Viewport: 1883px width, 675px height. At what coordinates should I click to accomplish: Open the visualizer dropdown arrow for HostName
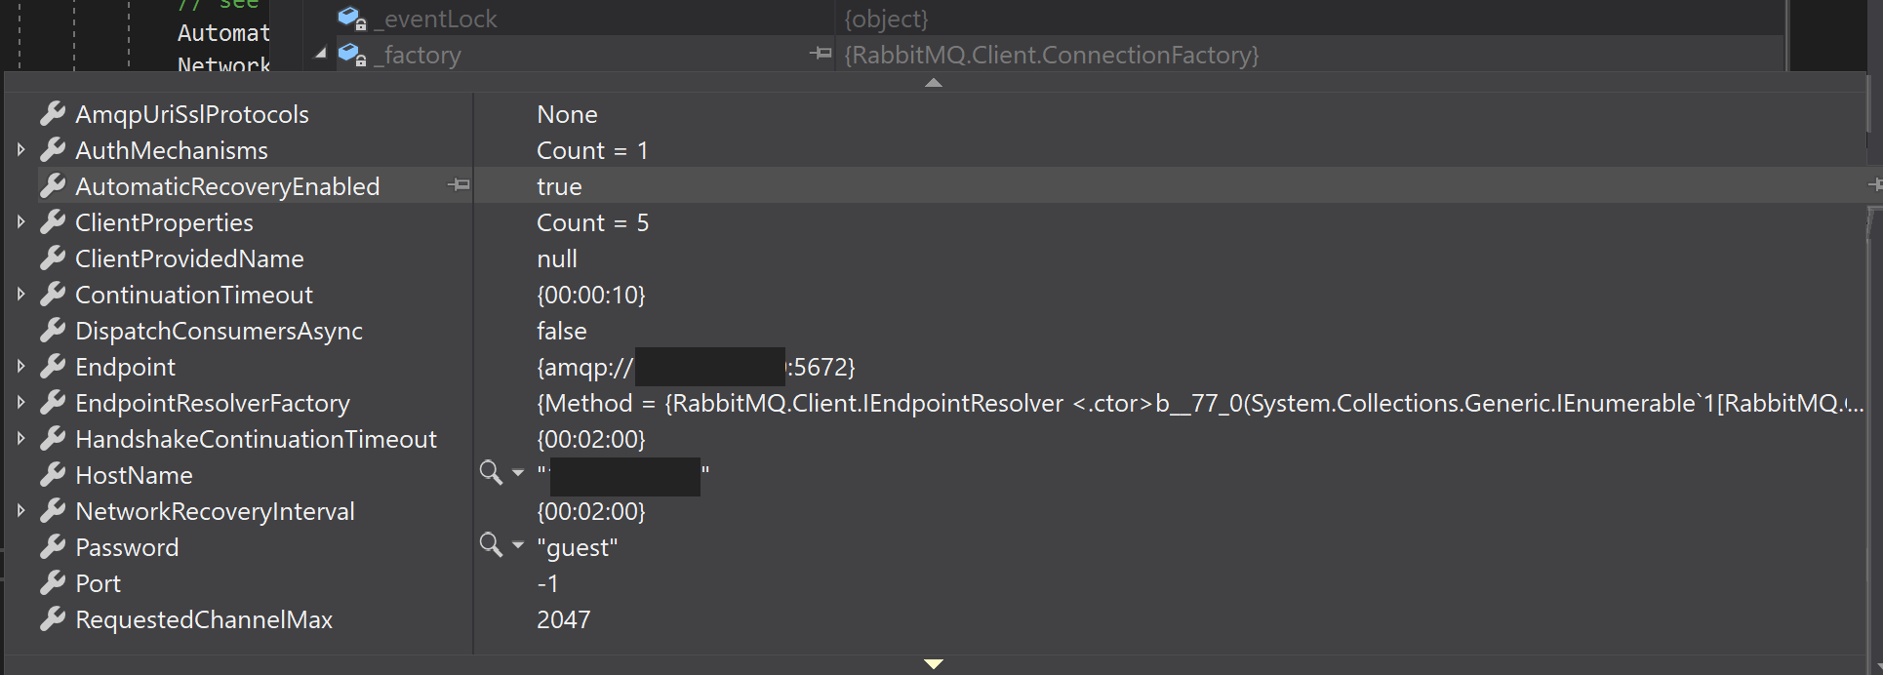pyautogui.click(x=518, y=473)
